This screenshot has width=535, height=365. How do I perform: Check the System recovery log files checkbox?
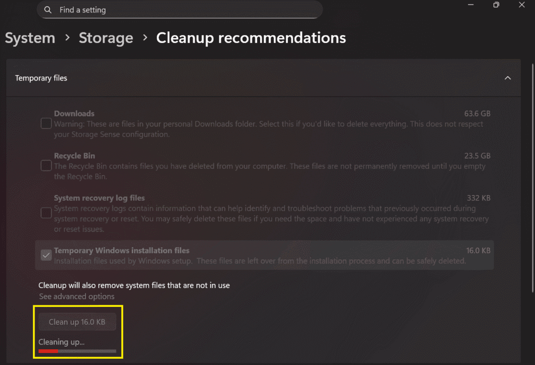[x=45, y=213]
